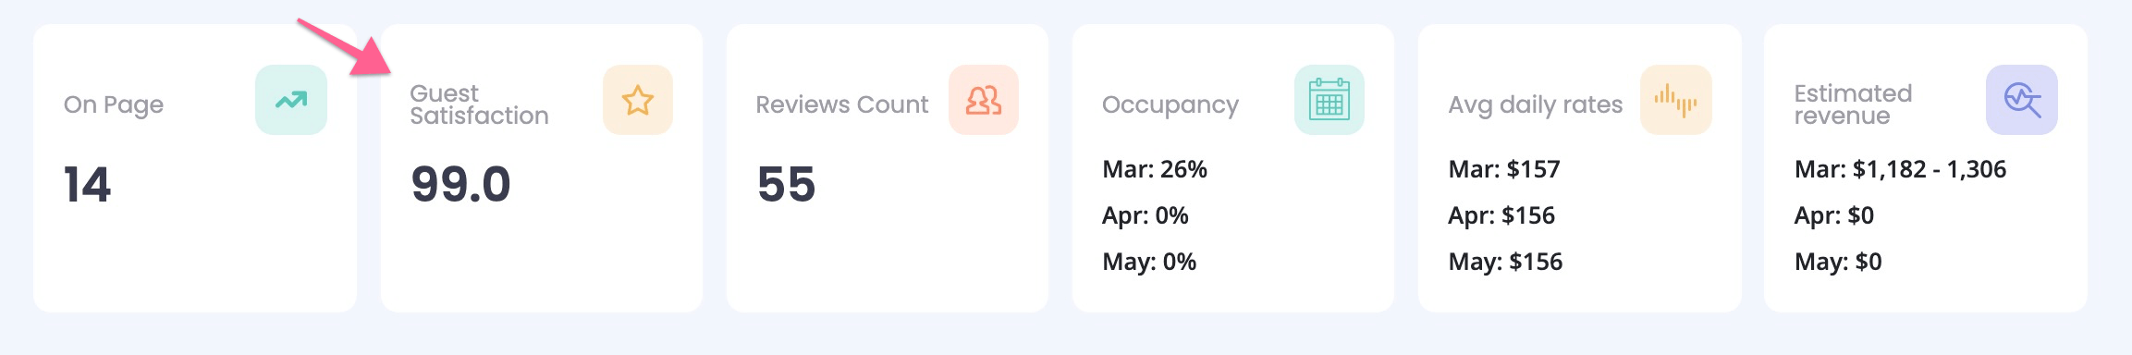Image resolution: width=2132 pixels, height=355 pixels.
Task: Click the 55 reviews count value
Action: pos(786,184)
